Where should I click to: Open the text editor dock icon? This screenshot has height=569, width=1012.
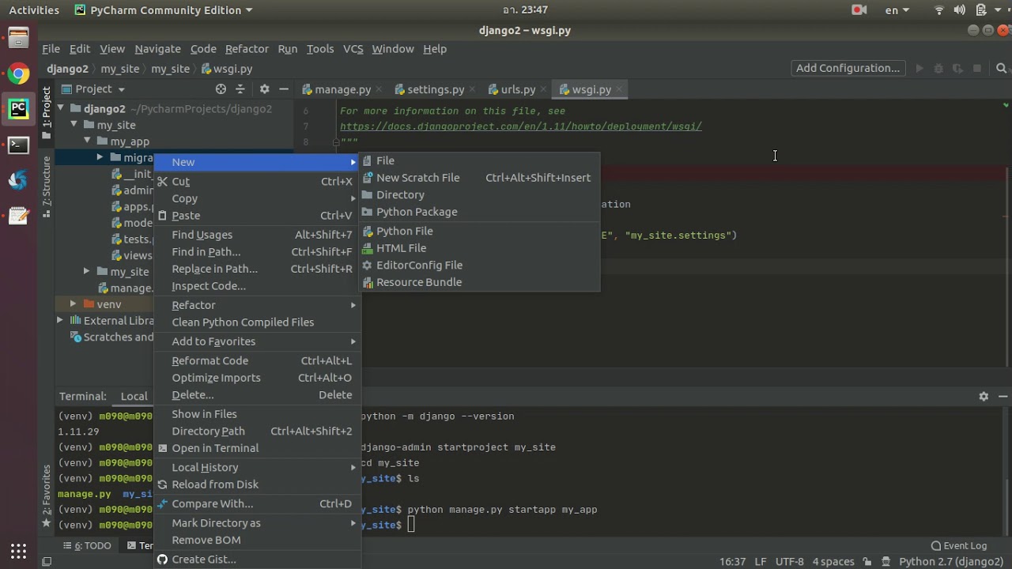(x=18, y=216)
